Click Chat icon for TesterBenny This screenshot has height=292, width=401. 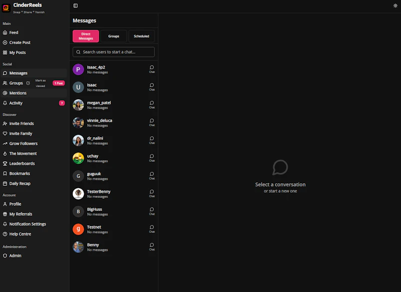tap(152, 193)
